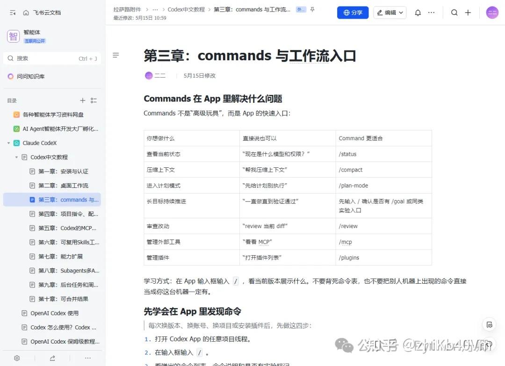Image resolution: width=505 pixels, height=366 pixels.
Task: Click the /plugins table cell
Action: (x=383, y=258)
